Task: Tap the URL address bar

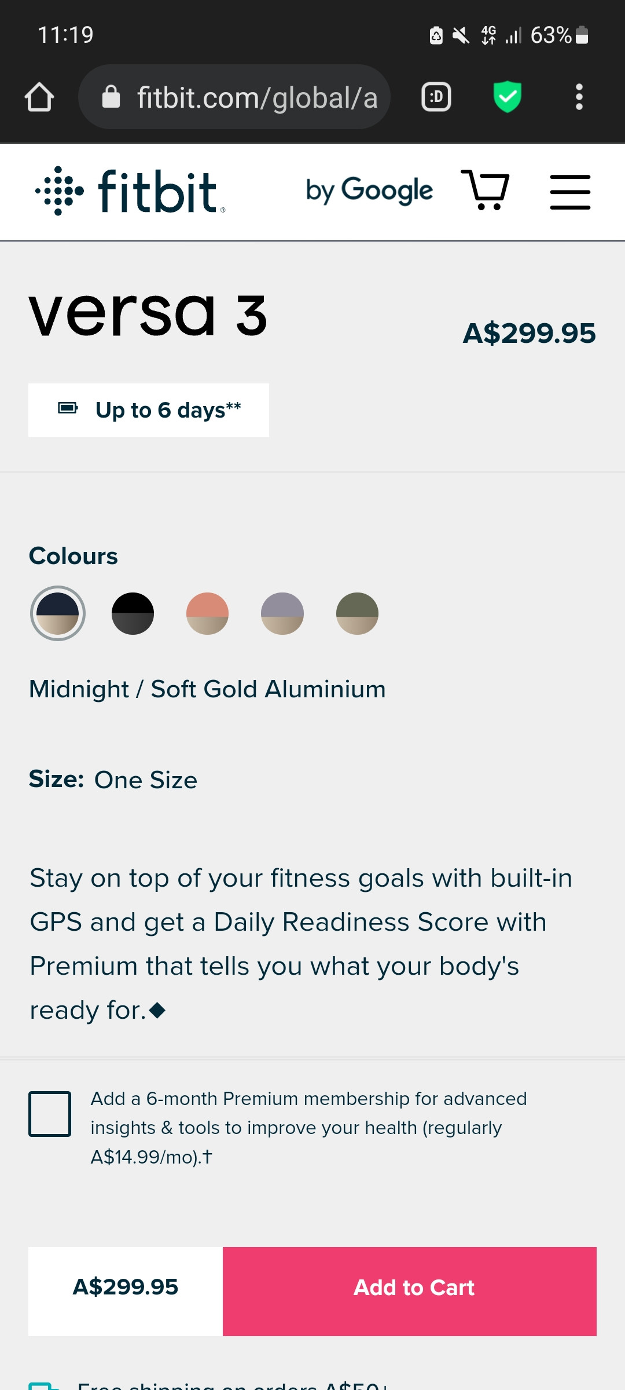Action: coord(257,97)
